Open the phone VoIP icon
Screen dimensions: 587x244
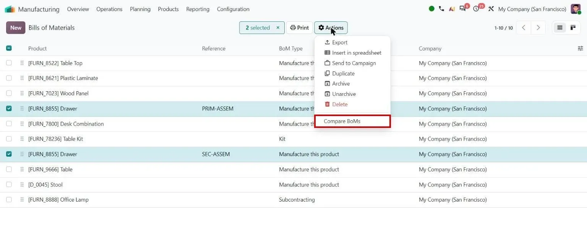pos(441,9)
